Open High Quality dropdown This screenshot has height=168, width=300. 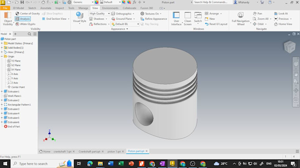pyautogui.click(x=99, y=14)
